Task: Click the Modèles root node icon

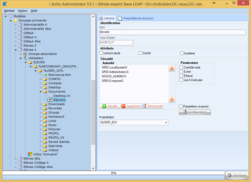Action: pyautogui.click(x=10, y=16)
